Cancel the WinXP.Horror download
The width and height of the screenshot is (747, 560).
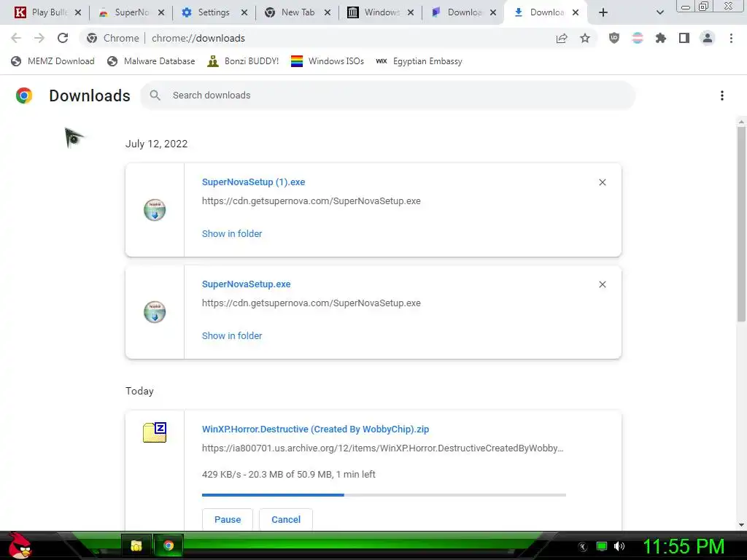click(x=286, y=519)
